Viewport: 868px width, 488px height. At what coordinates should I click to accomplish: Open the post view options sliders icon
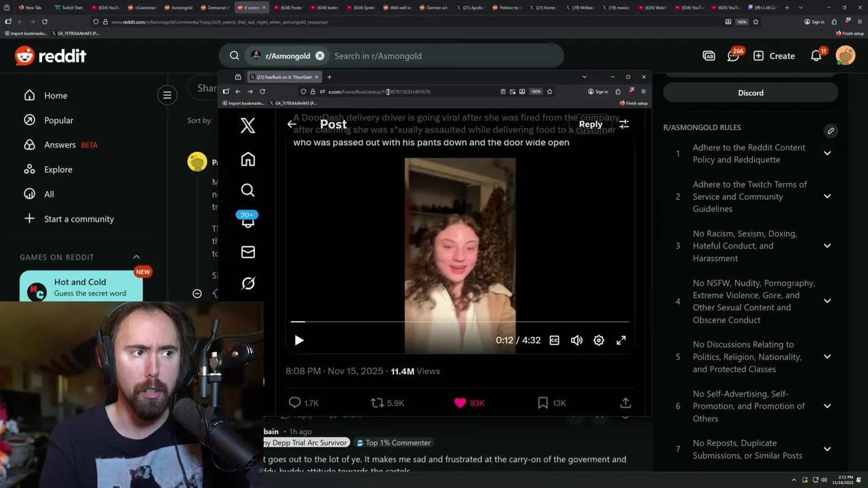[x=624, y=124]
